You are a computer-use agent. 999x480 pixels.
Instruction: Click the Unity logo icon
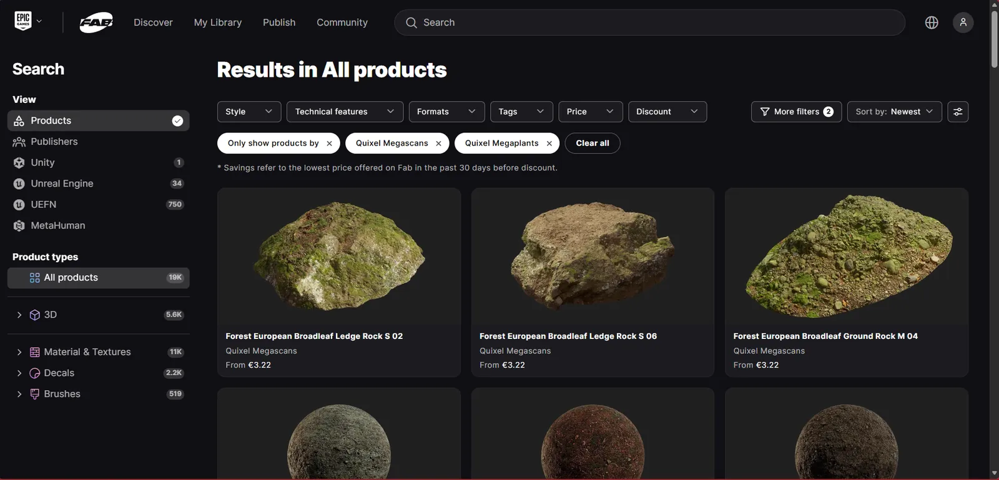click(x=19, y=163)
